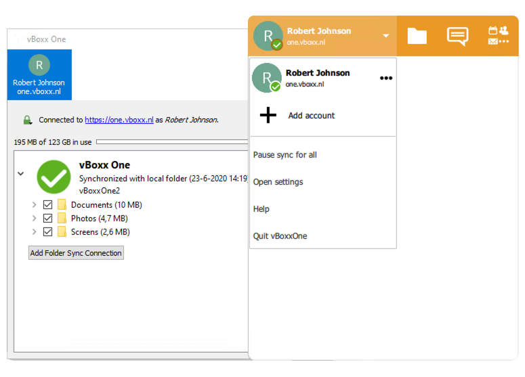Select the Documents (10 MB) row label
Screen dimensions: 525x377
[x=106, y=204]
